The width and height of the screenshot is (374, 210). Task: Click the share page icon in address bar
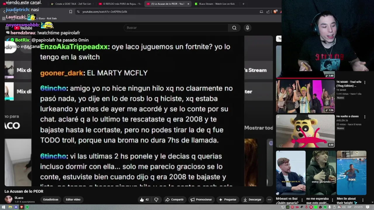click(x=268, y=12)
